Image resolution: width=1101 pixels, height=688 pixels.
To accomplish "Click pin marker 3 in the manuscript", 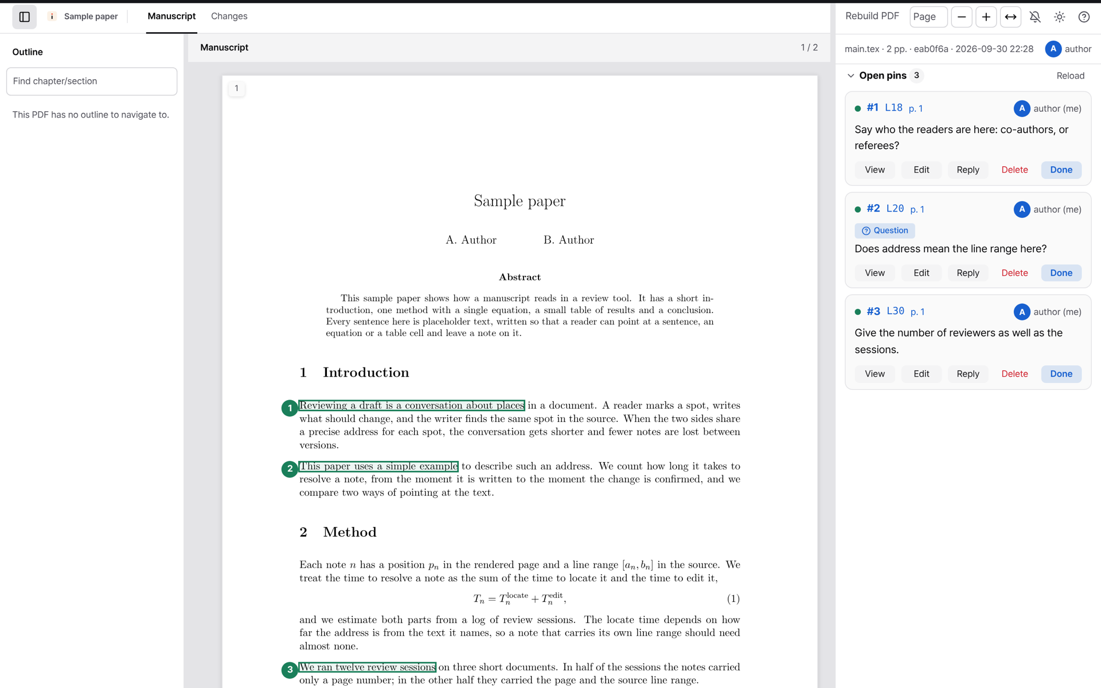I will pyautogui.click(x=290, y=670).
